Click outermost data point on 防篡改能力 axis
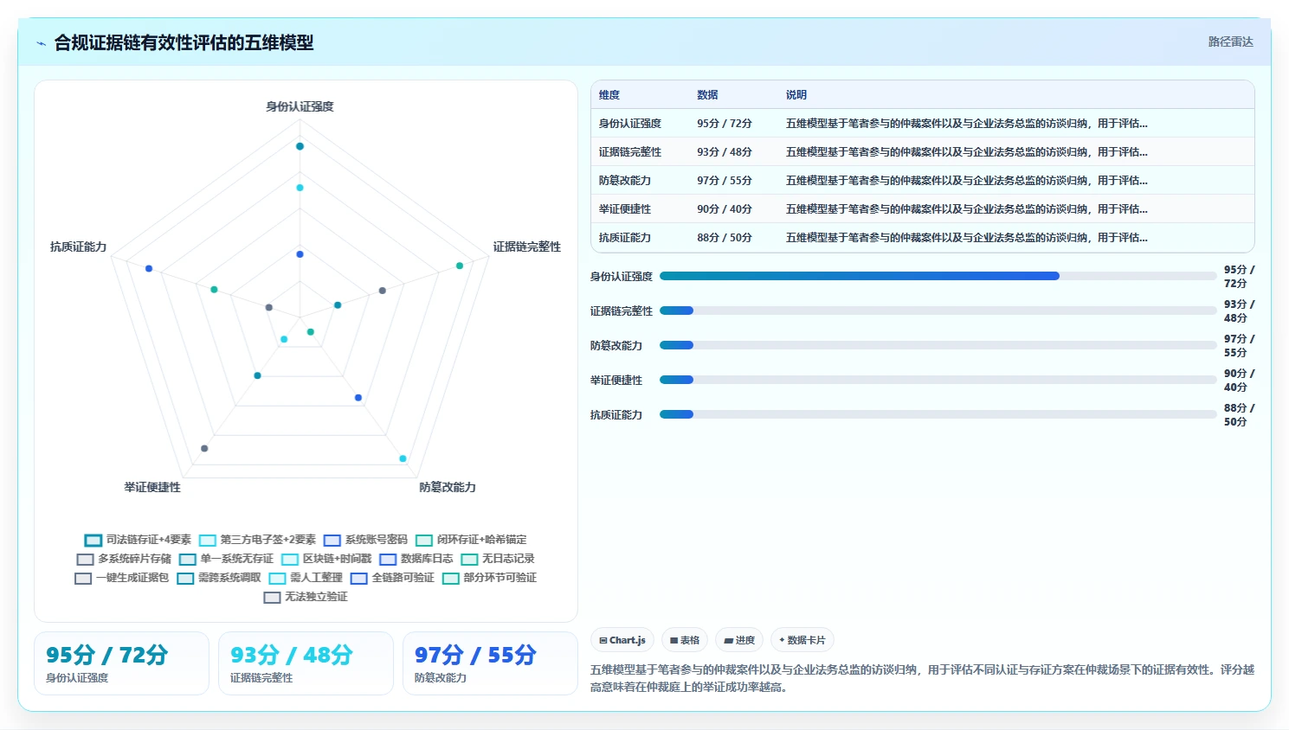Screen dimensions: 1289x730 point(403,458)
